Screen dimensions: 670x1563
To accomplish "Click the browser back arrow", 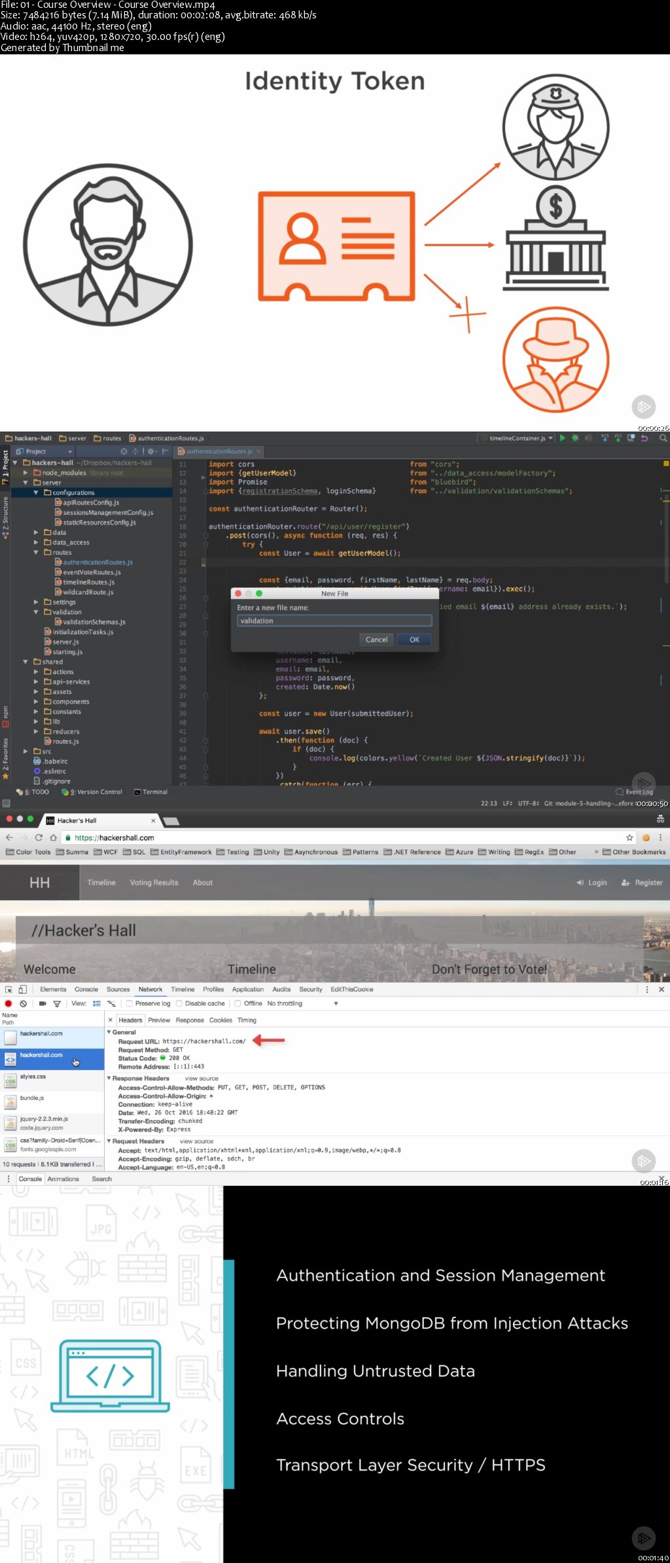I will [9, 837].
